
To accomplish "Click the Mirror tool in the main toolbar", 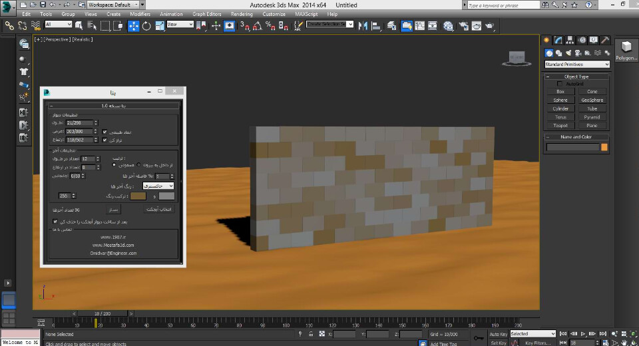I will point(363,26).
